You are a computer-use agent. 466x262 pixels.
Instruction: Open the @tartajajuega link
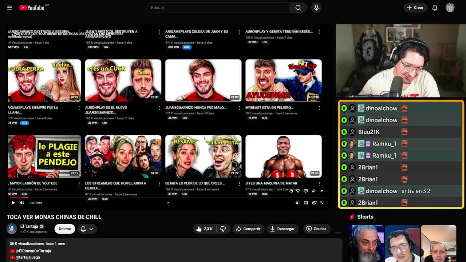(x=28, y=257)
